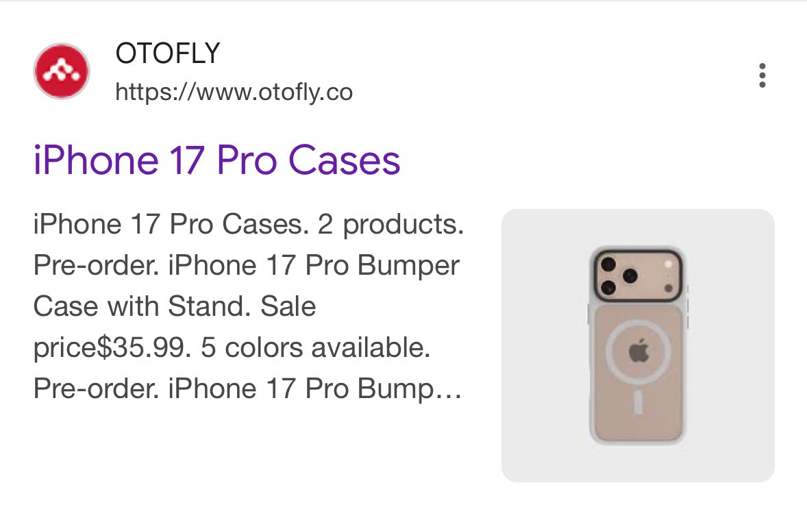Open the "iPhone 17 Pro Cases" result title
Image resolution: width=807 pixels, height=507 pixels.
point(216,160)
